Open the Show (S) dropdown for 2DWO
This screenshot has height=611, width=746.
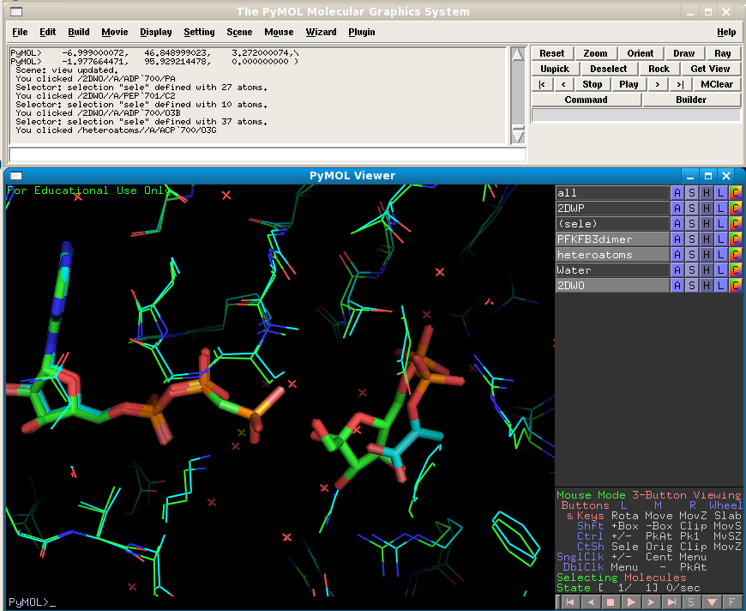point(692,286)
